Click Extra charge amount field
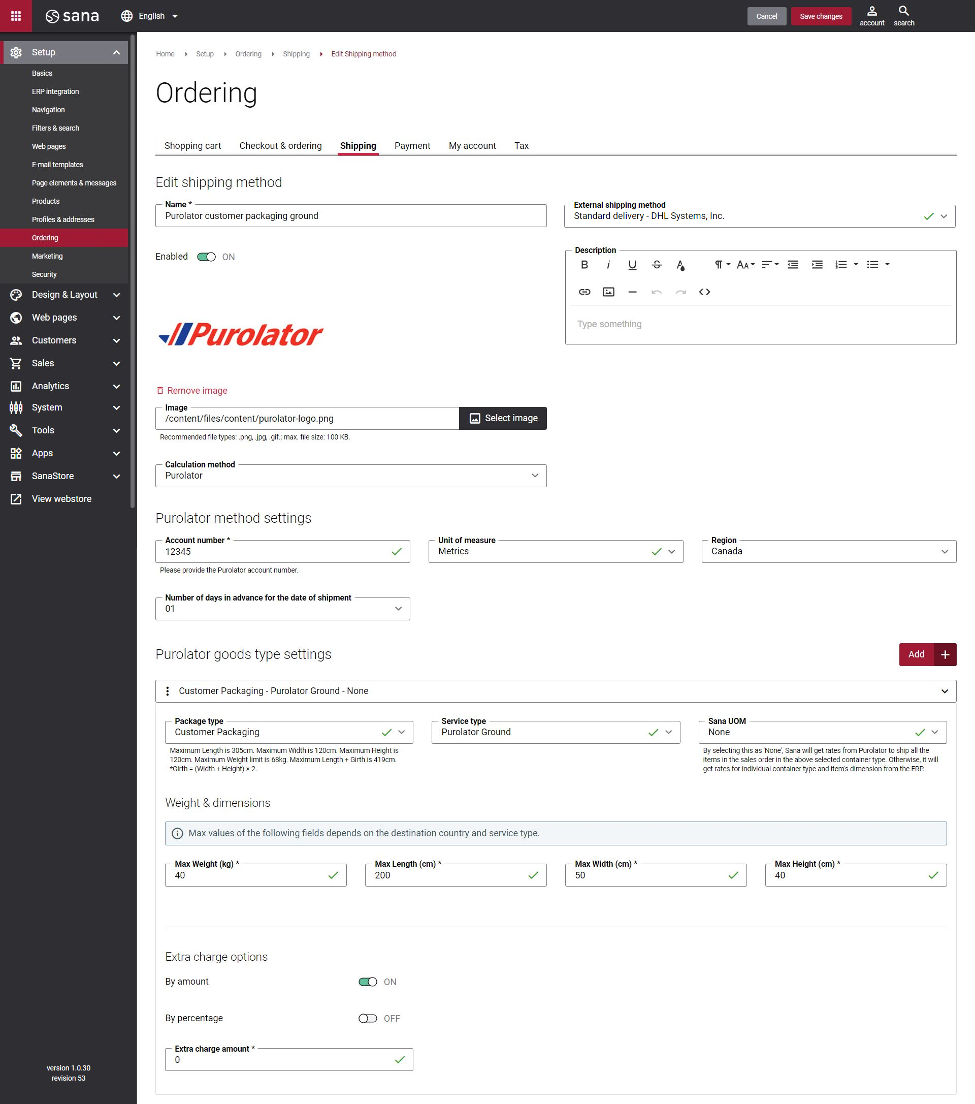This screenshot has width=975, height=1104. click(289, 1060)
